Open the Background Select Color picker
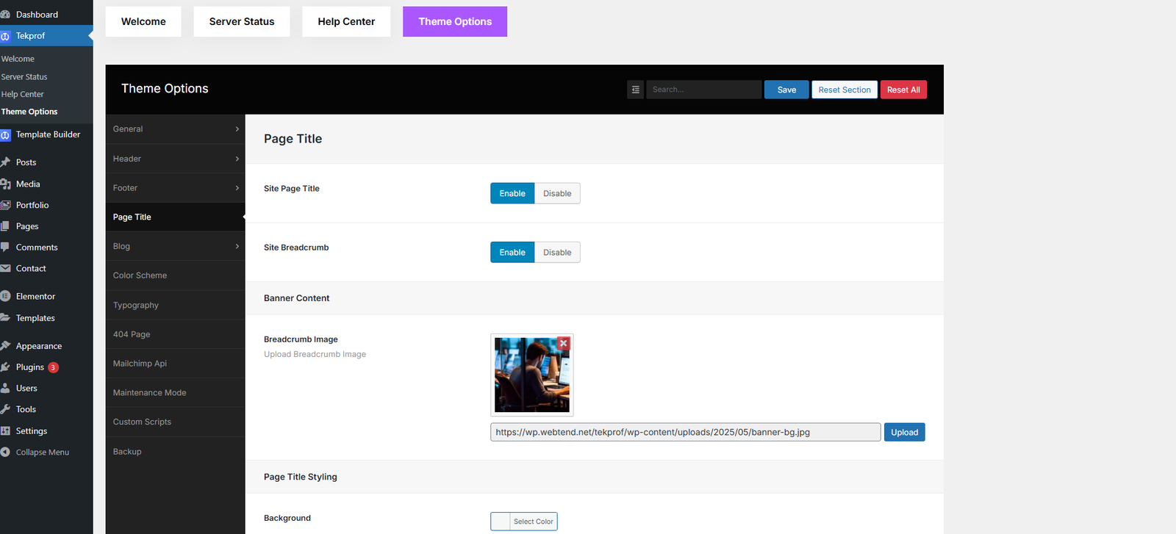 coord(524,522)
